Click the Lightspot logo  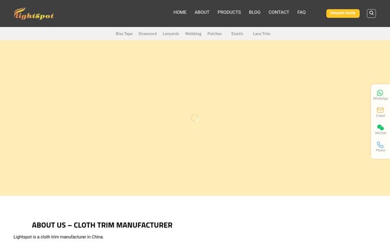tap(34, 13)
